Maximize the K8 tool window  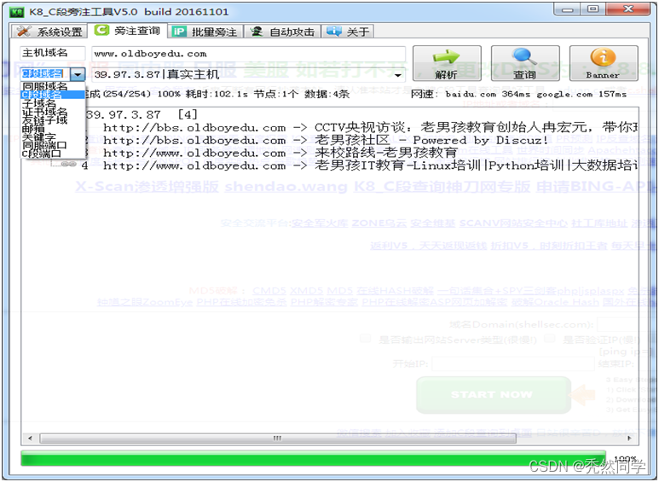(593, 9)
